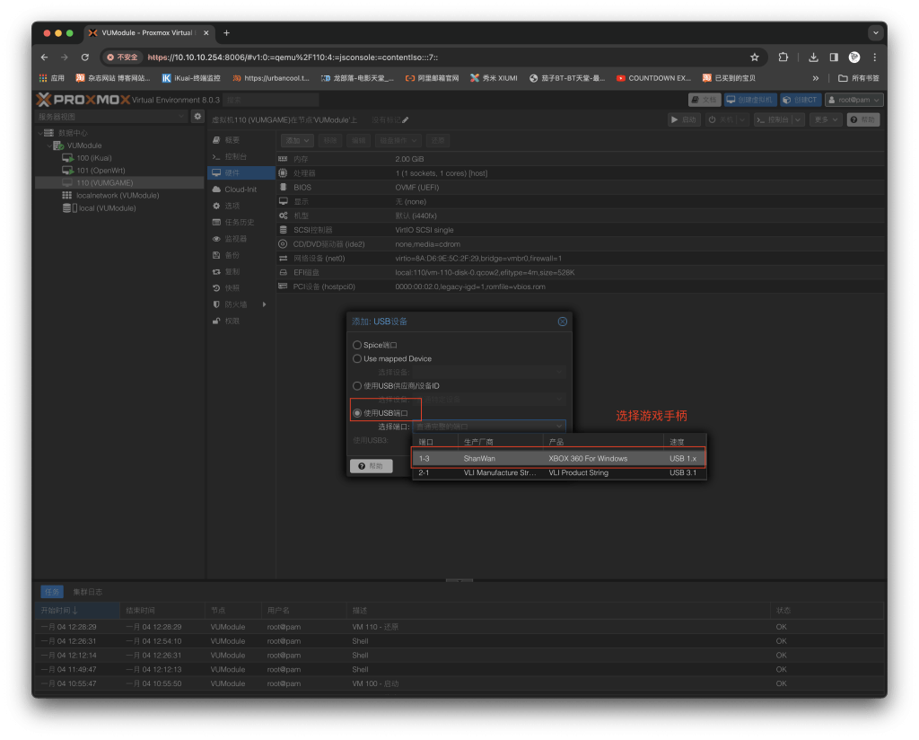Click the browser bookmark star icon

pos(754,57)
